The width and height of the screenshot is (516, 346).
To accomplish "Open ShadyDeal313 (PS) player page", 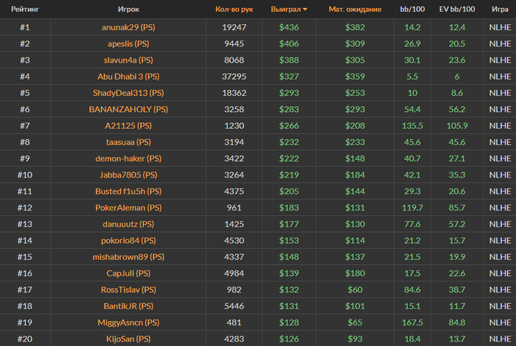I will click(x=128, y=93).
